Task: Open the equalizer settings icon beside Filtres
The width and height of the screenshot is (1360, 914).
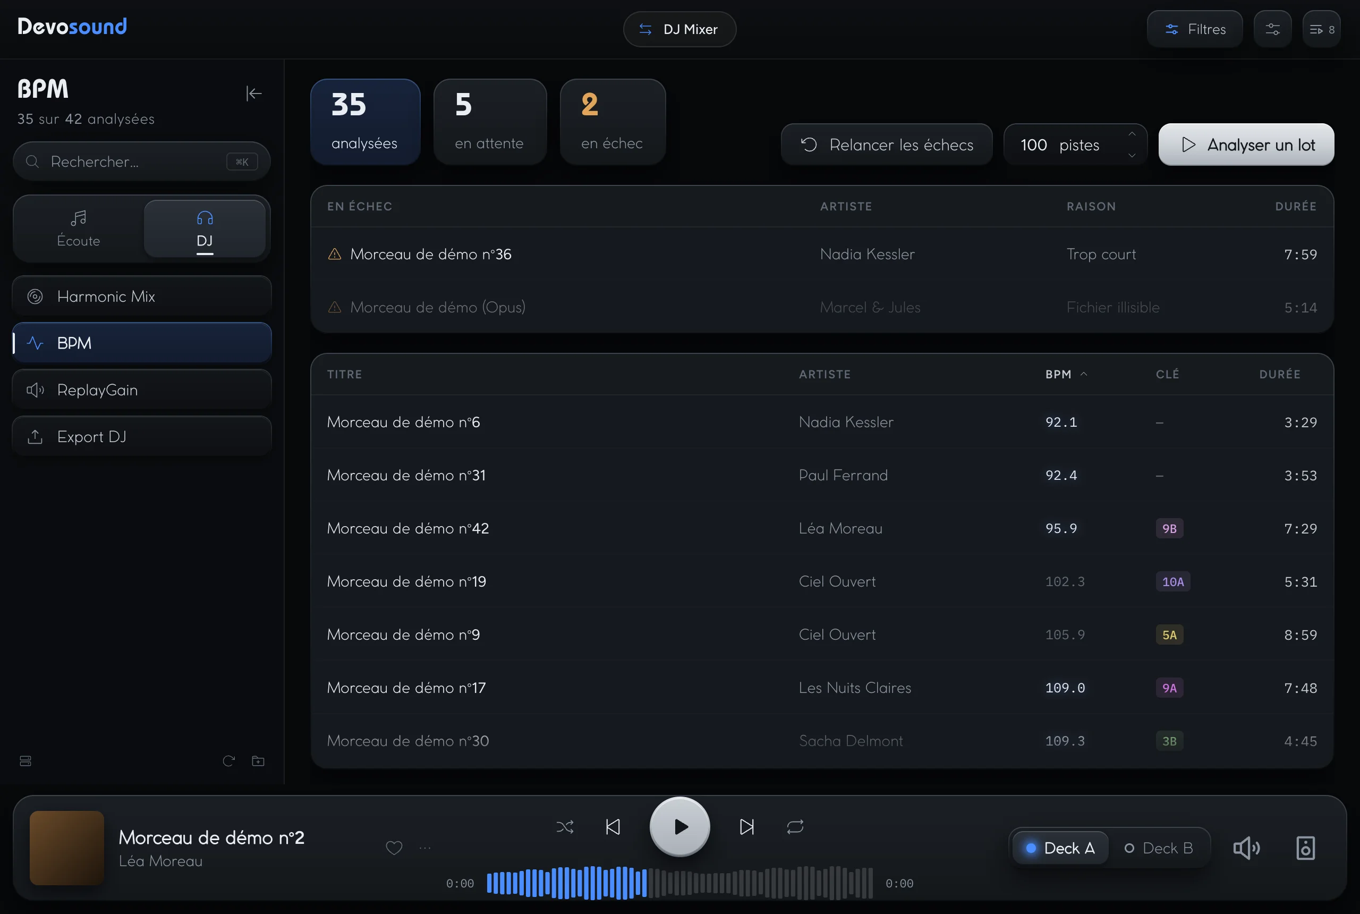Action: click(1272, 29)
